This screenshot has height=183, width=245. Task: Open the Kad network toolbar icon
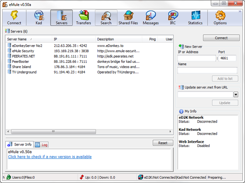pos(39,18)
